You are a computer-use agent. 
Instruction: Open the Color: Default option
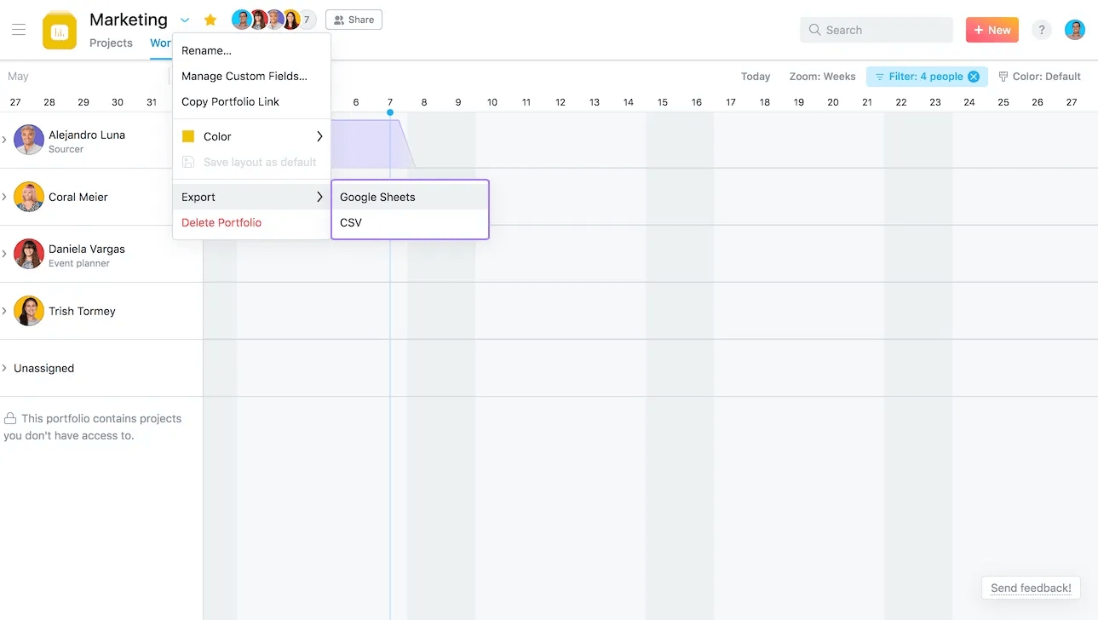(1040, 76)
